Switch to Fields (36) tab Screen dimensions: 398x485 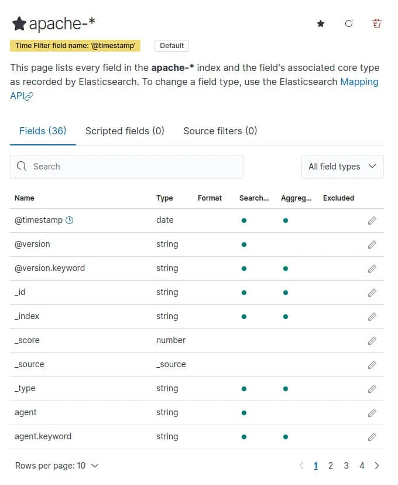[43, 131]
